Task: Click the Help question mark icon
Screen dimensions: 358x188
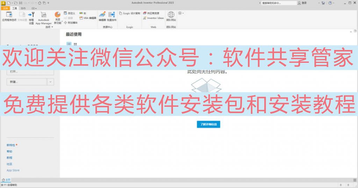Action: pos(330,3)
